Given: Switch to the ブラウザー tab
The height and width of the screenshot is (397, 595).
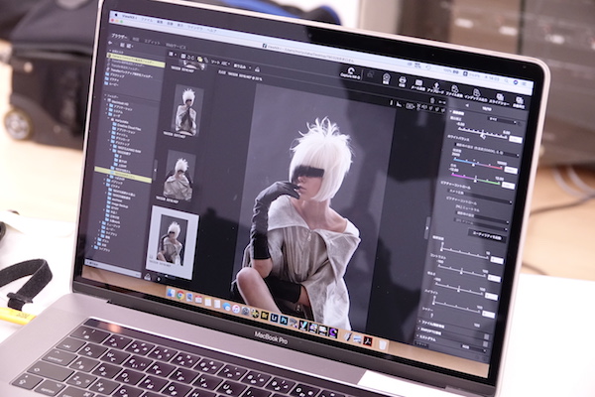Looking at the screenshot, I should (119, 37).
